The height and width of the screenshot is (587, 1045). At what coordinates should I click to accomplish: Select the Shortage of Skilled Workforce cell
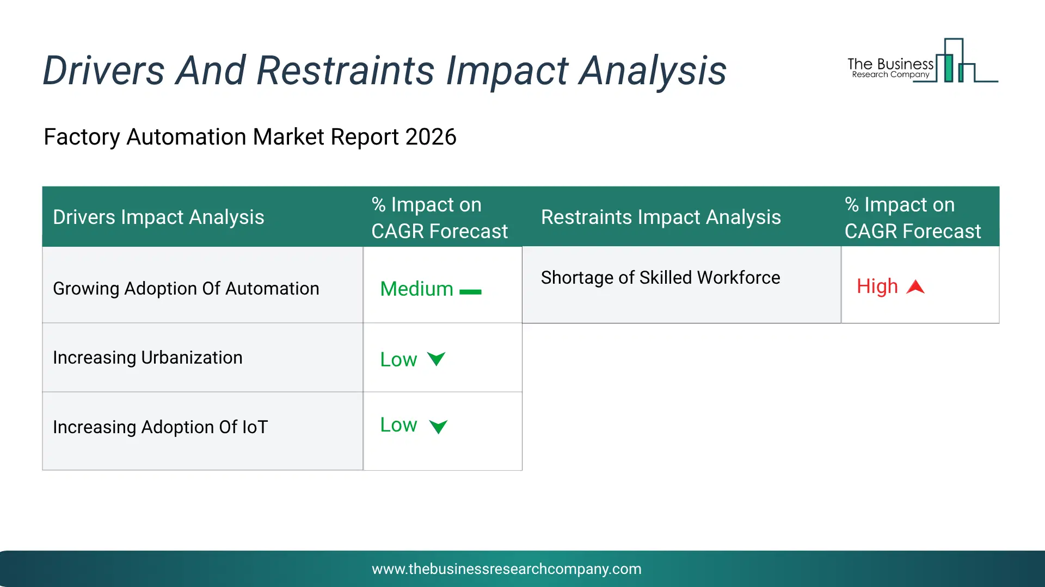coord(681,285)
